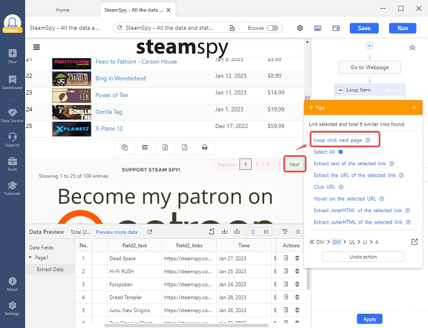Choose Hover on the selected URL
428x328 pixels.
click(345, 199)
